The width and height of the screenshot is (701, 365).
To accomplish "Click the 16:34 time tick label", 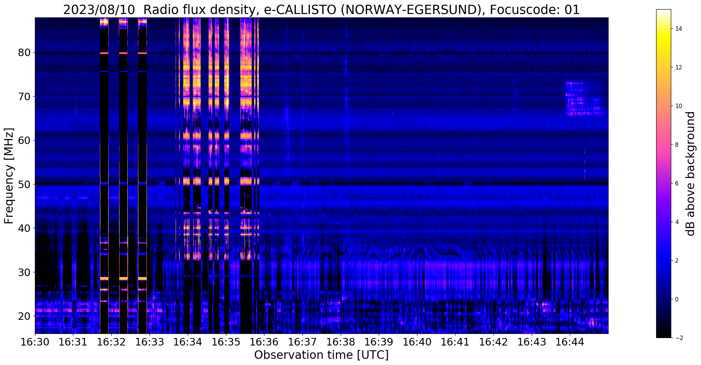I will click(188, 342).
